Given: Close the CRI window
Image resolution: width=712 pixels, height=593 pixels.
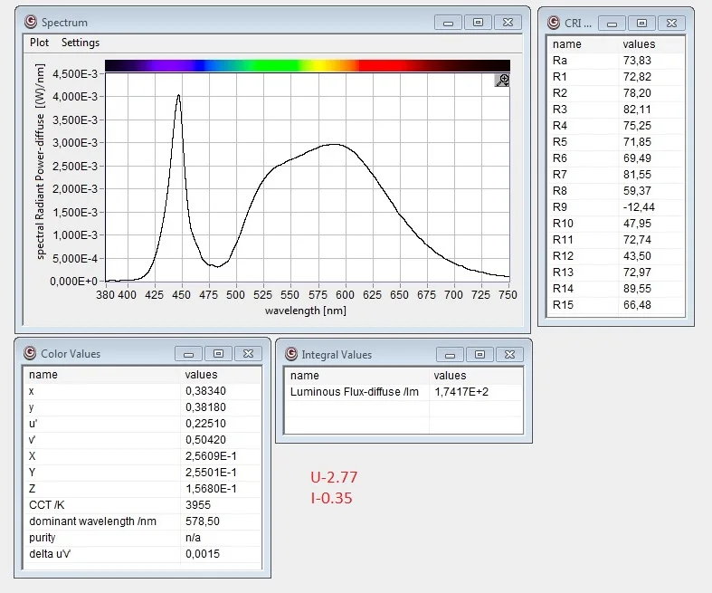Looking at the screenshot, I should [671, 24].
